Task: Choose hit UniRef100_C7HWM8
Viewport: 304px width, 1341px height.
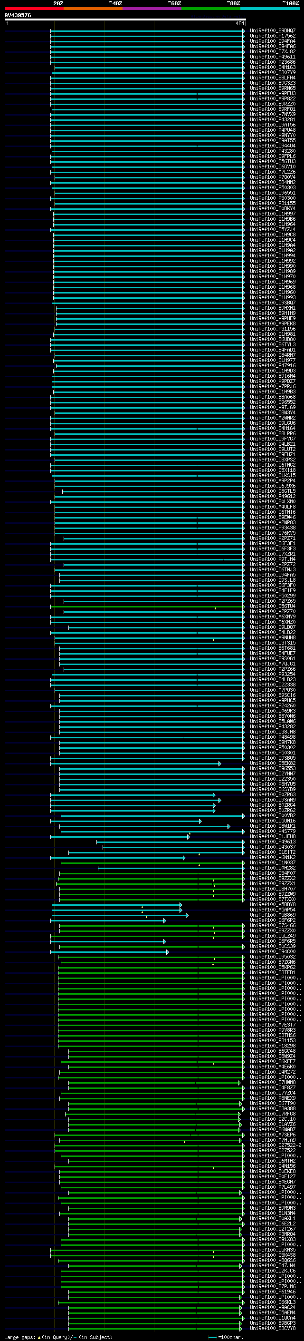Action: pos(272,1082)
